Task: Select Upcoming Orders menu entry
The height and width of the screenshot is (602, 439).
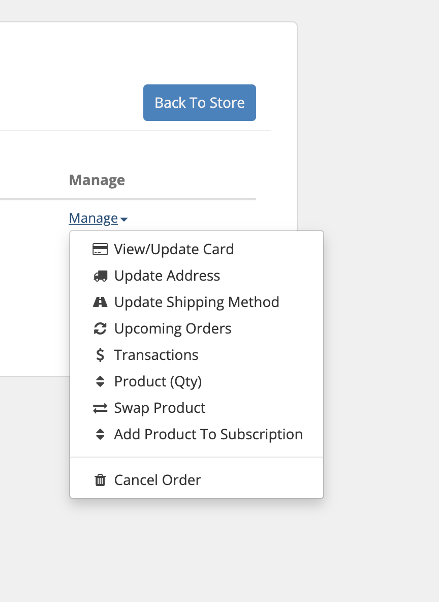Action: pos(173,329)
